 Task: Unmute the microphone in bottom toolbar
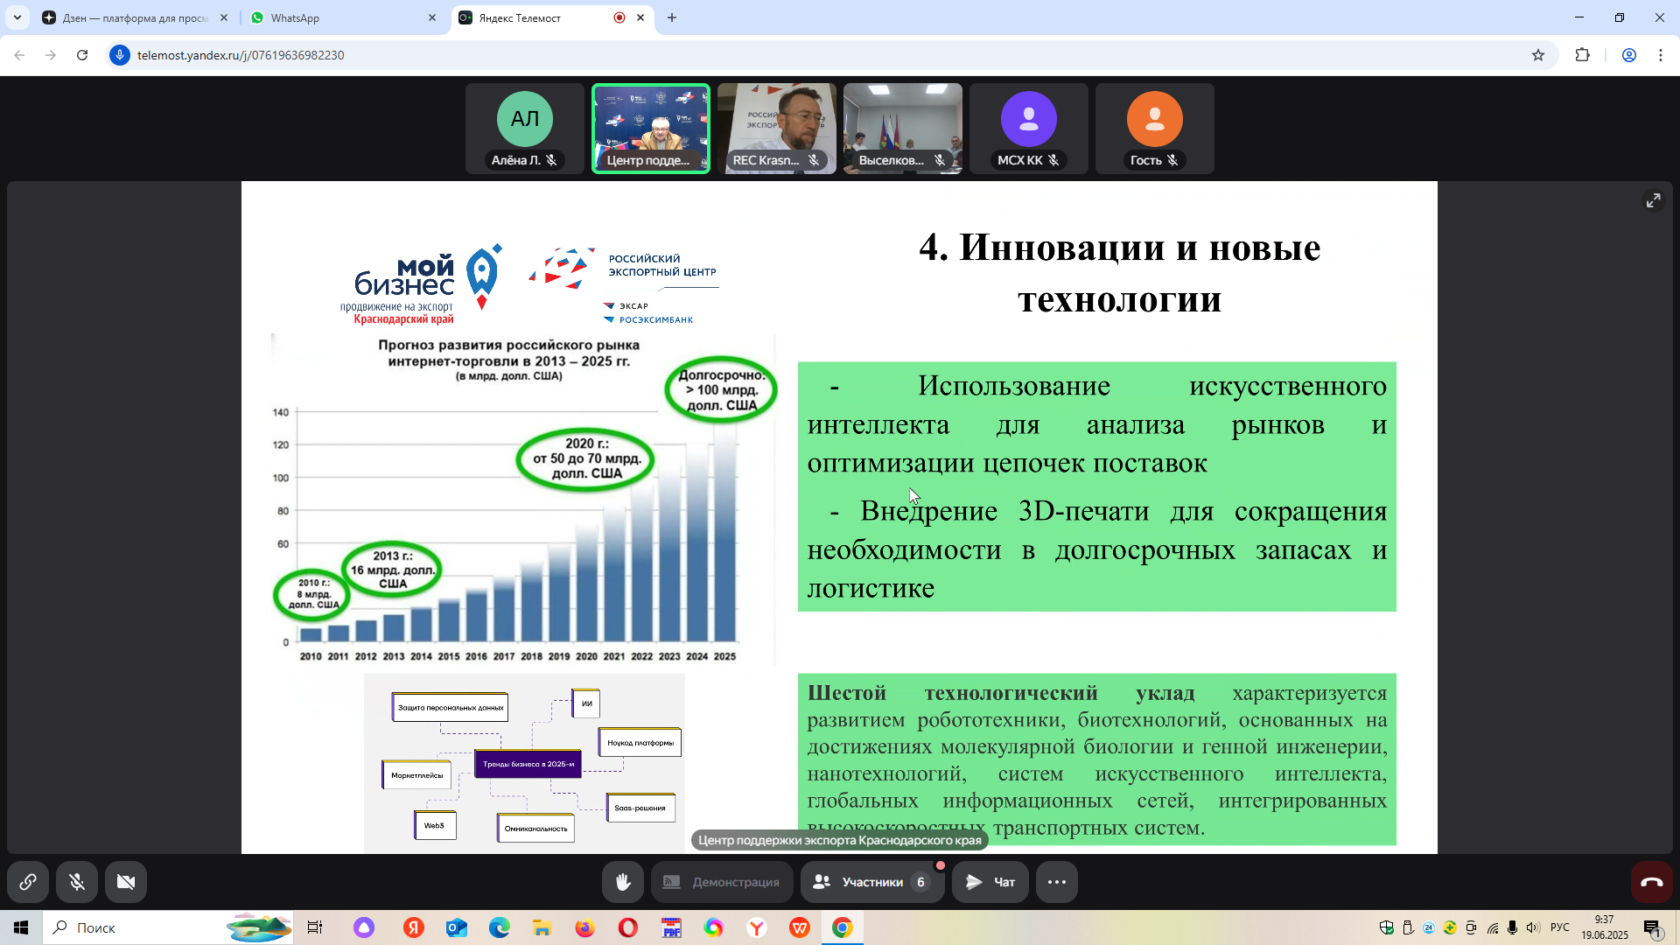pos(77,882)
